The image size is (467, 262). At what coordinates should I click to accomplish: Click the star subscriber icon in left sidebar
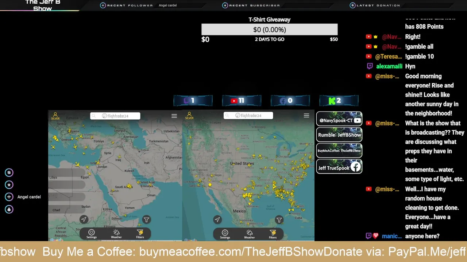tap(9, 184)
